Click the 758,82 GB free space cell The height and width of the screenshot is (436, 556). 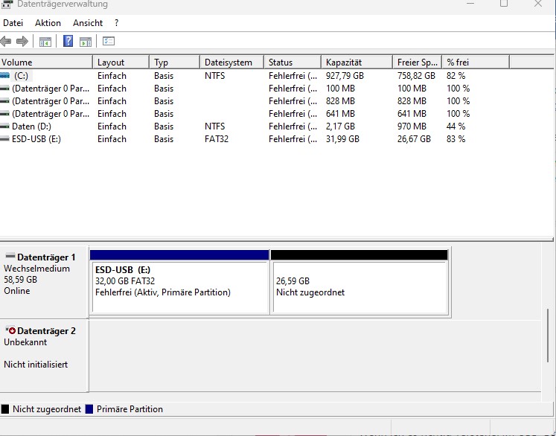tap(416, 76)
